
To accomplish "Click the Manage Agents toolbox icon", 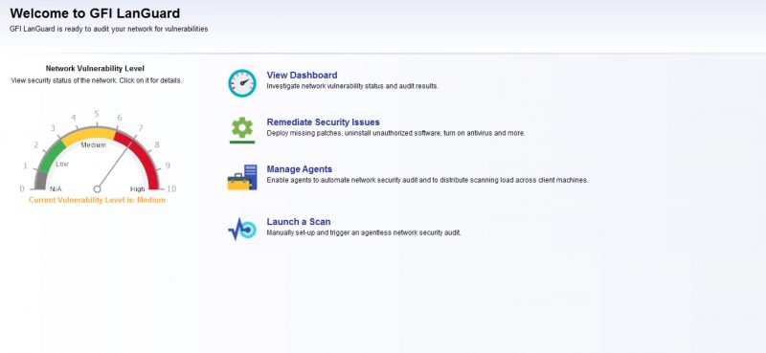I will (x=242, y=177).
